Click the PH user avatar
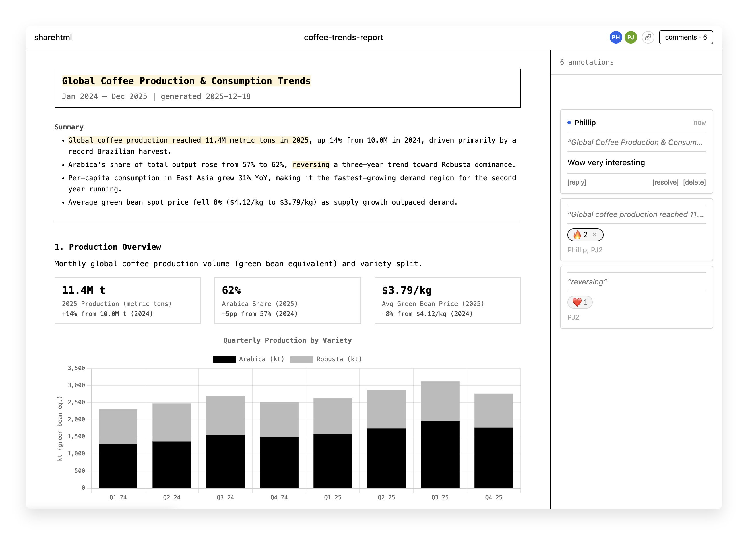 pyautogui.click(x=615, y=37)
